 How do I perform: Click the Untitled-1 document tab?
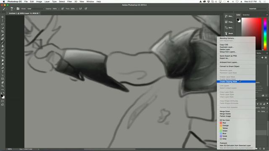(24, 13)
